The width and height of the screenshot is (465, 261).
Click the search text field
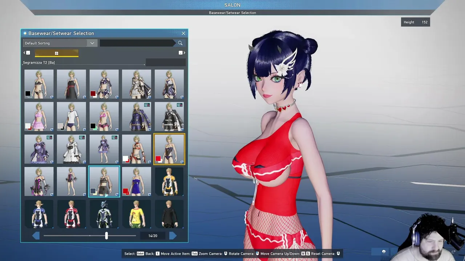coord(137,43)
